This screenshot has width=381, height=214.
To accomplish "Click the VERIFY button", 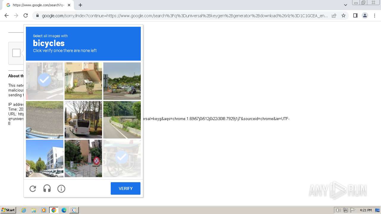I will click(x=126, y=188).
